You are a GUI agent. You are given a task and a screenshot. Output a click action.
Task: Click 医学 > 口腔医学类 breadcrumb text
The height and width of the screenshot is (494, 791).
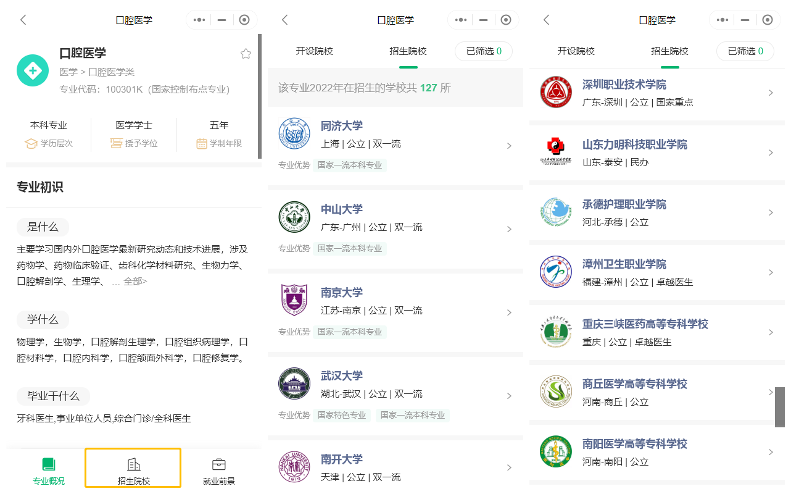[x=97, y=72]
